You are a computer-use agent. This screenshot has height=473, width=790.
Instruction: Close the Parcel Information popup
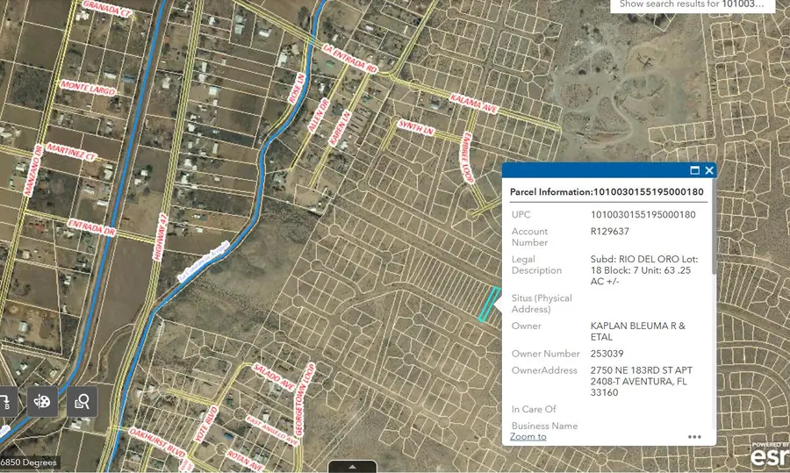(708, 170)
